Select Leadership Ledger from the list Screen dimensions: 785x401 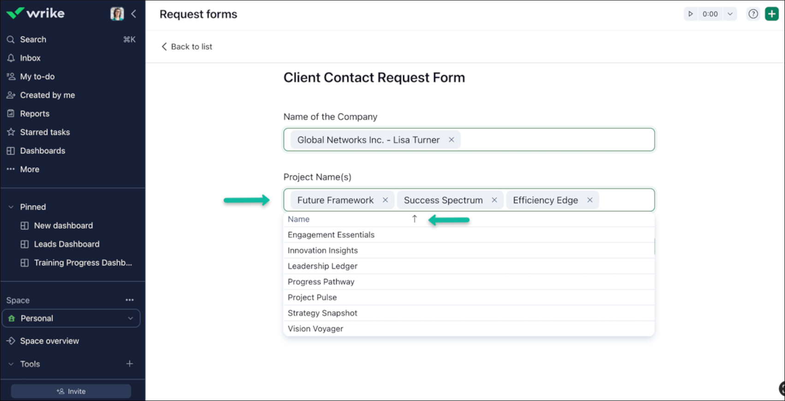[322, 266]
